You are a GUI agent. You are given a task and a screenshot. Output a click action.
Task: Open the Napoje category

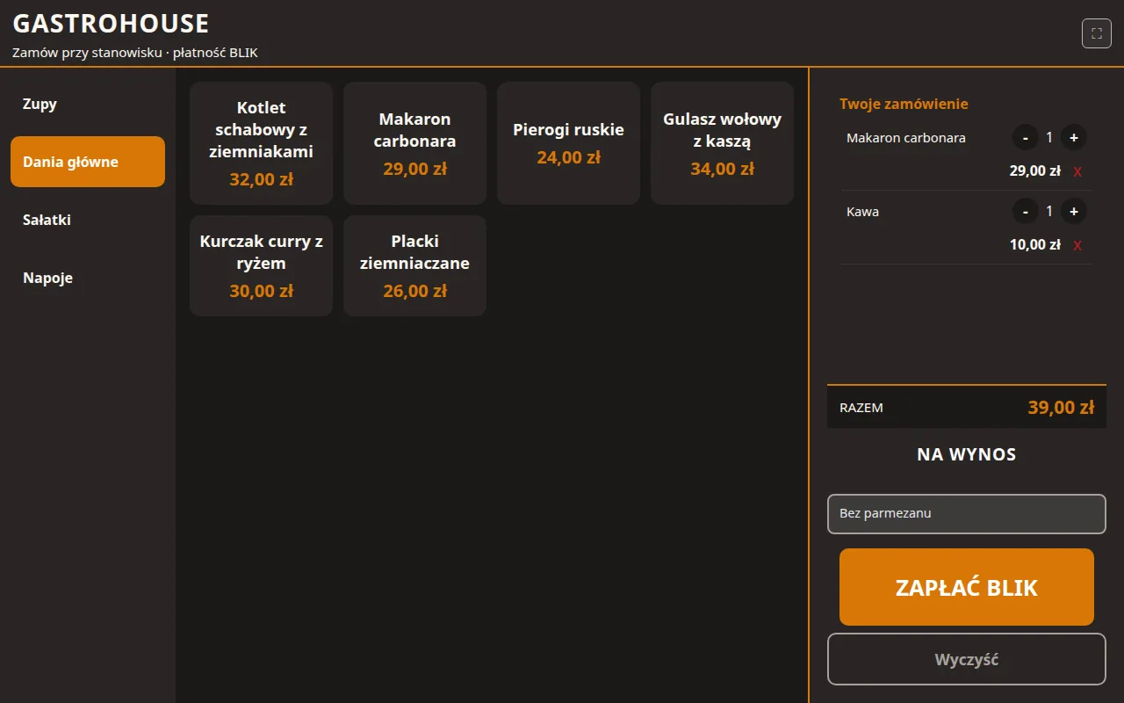click(88, 278)
